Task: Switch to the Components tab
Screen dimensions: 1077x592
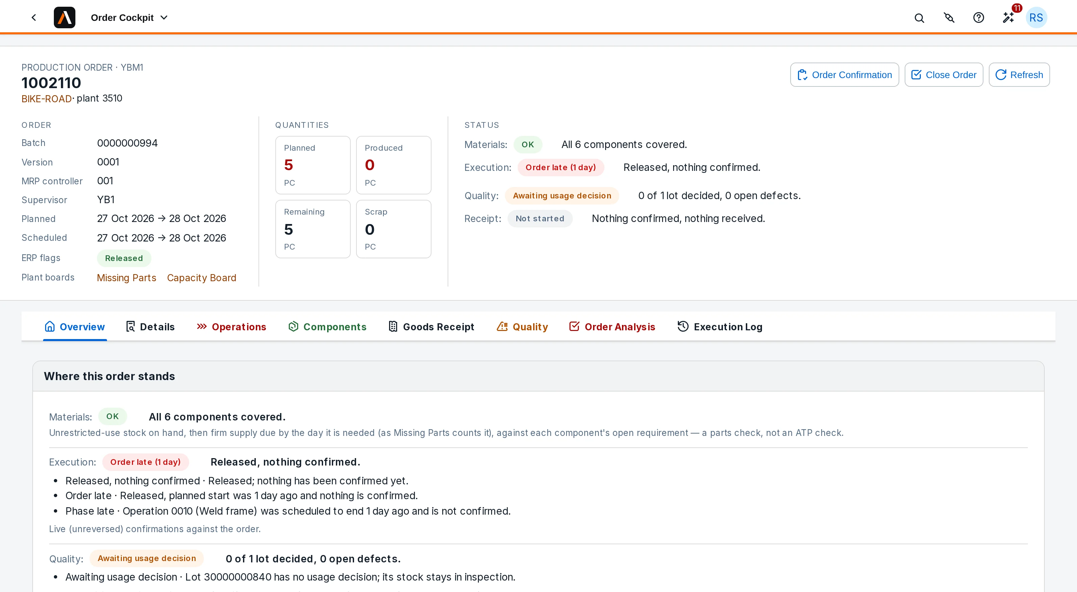Action: pos(327,327)
